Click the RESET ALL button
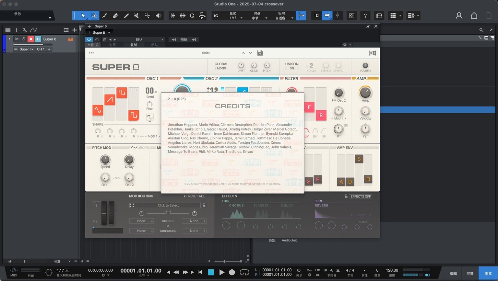Image resolution: width=498 pixels, height=281 pixels. click(x=194, y=196)
